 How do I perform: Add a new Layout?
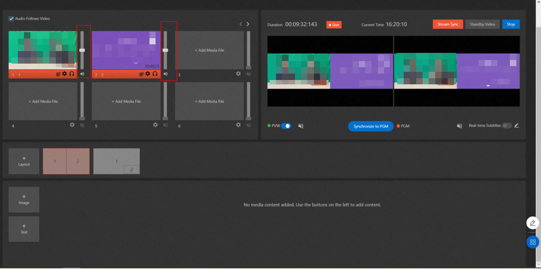pyautogui.click(x=24, y=161)
